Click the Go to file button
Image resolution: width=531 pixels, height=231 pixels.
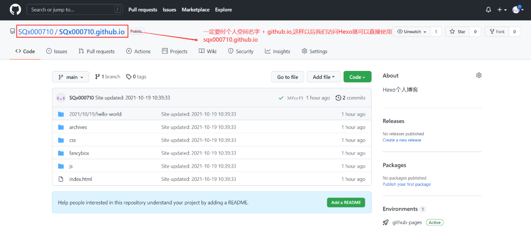pyautogui.click(x=288, y=77)
